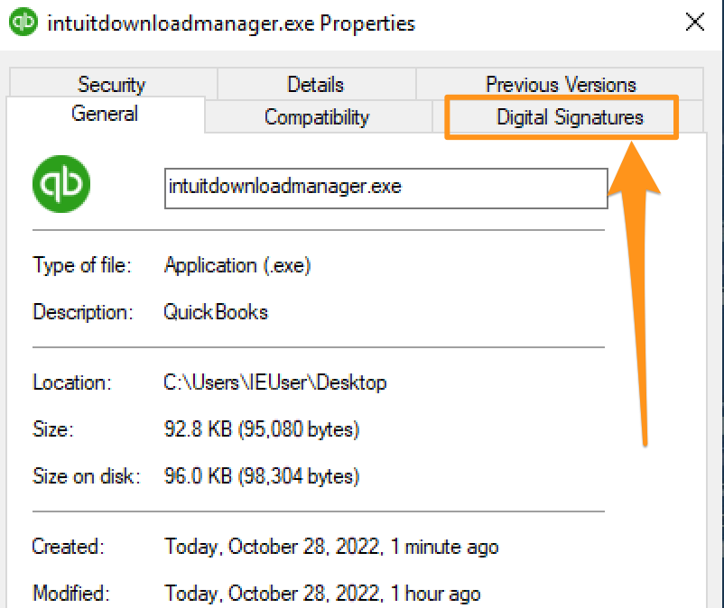
Task: Click the QuickBooks icon in title bar
Action: coord(23,22)
